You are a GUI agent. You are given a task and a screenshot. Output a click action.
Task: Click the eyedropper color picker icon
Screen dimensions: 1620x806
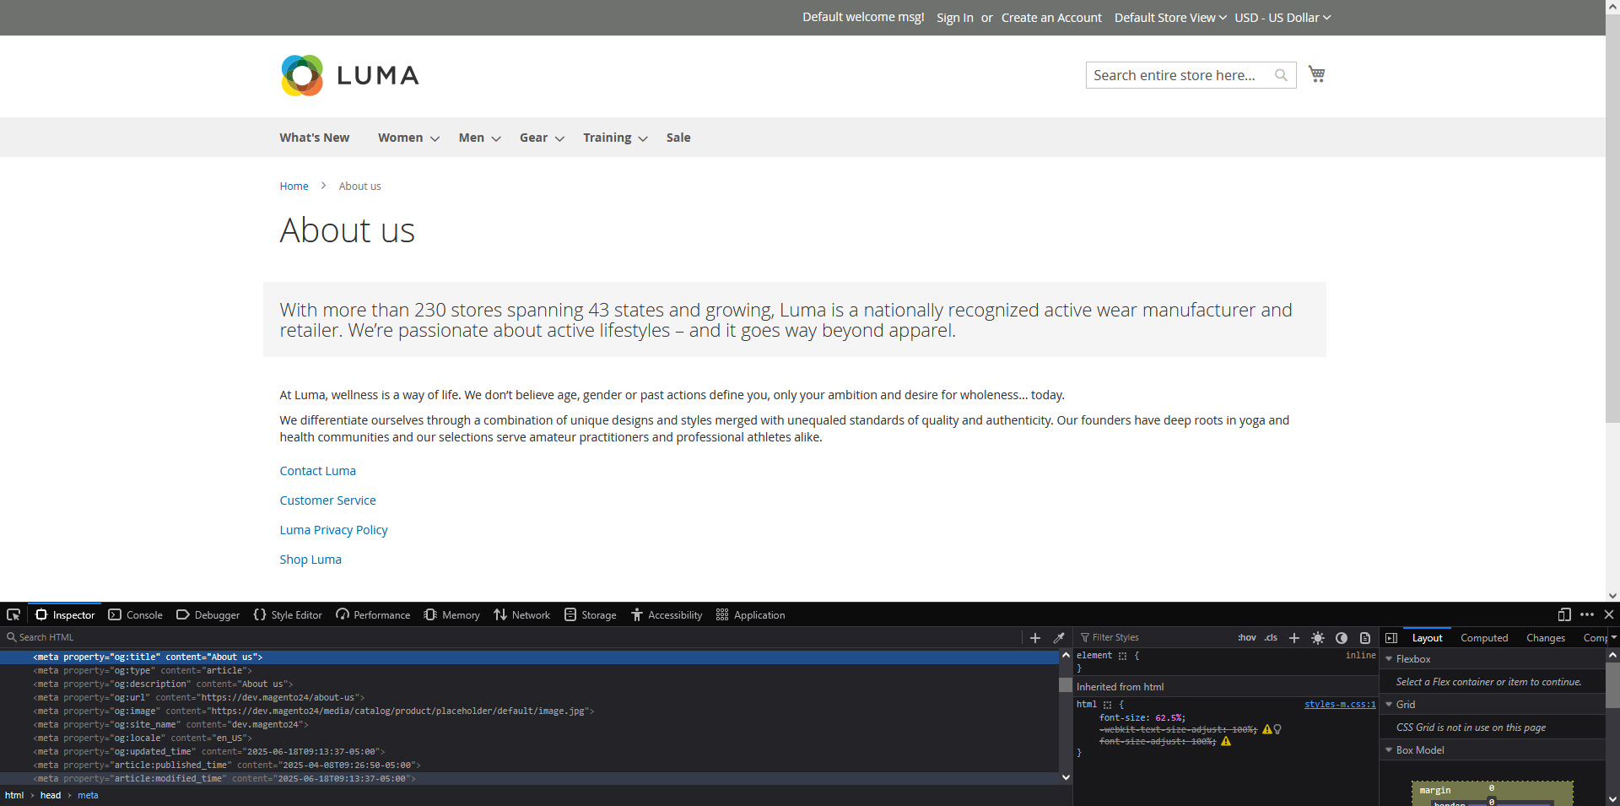pos(1059,638)
